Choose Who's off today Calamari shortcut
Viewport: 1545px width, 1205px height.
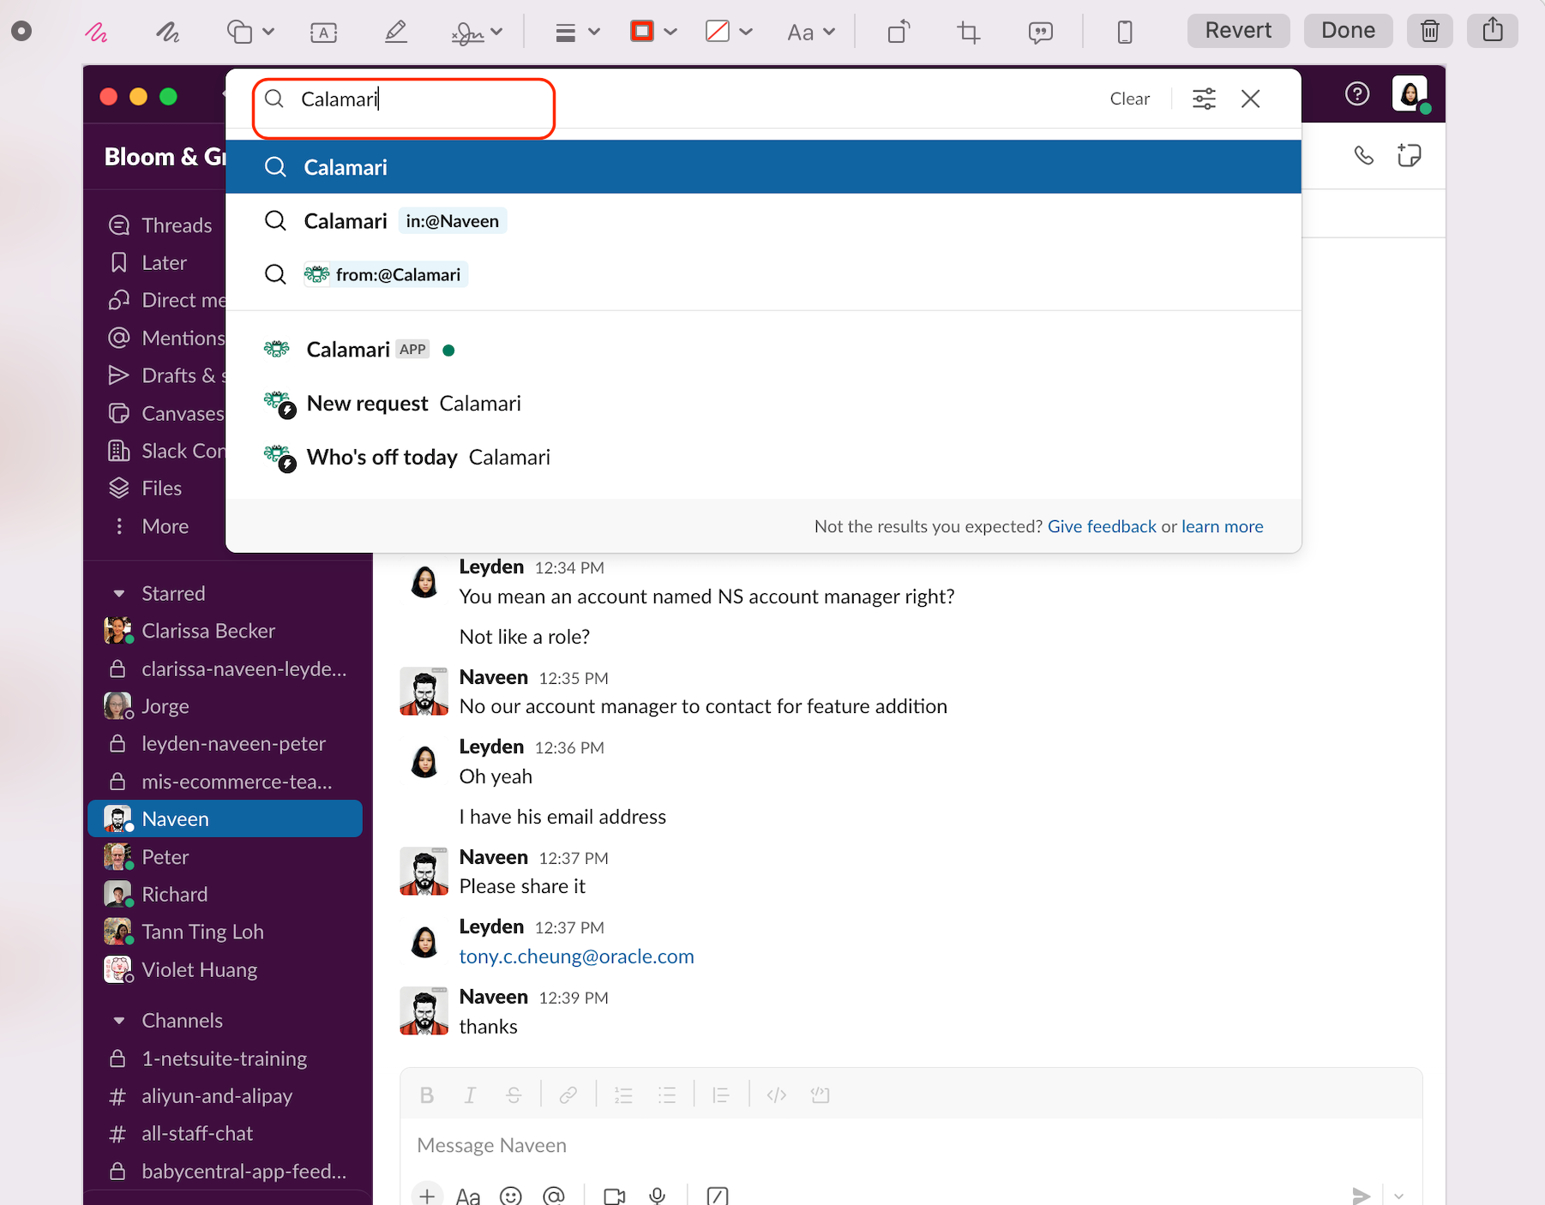click(x=763, y=457)
